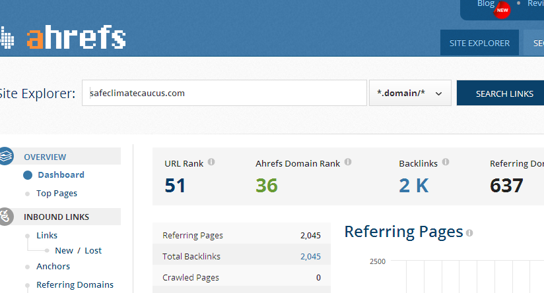Open the Ahrefs Domain Rank info icon

click(x=348, y=162)
